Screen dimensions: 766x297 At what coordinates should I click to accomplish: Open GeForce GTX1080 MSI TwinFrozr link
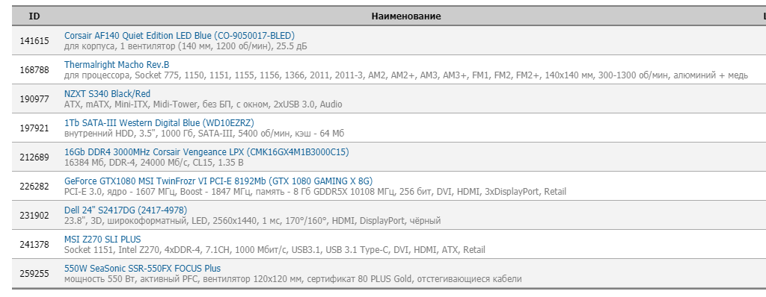(218, 181)
